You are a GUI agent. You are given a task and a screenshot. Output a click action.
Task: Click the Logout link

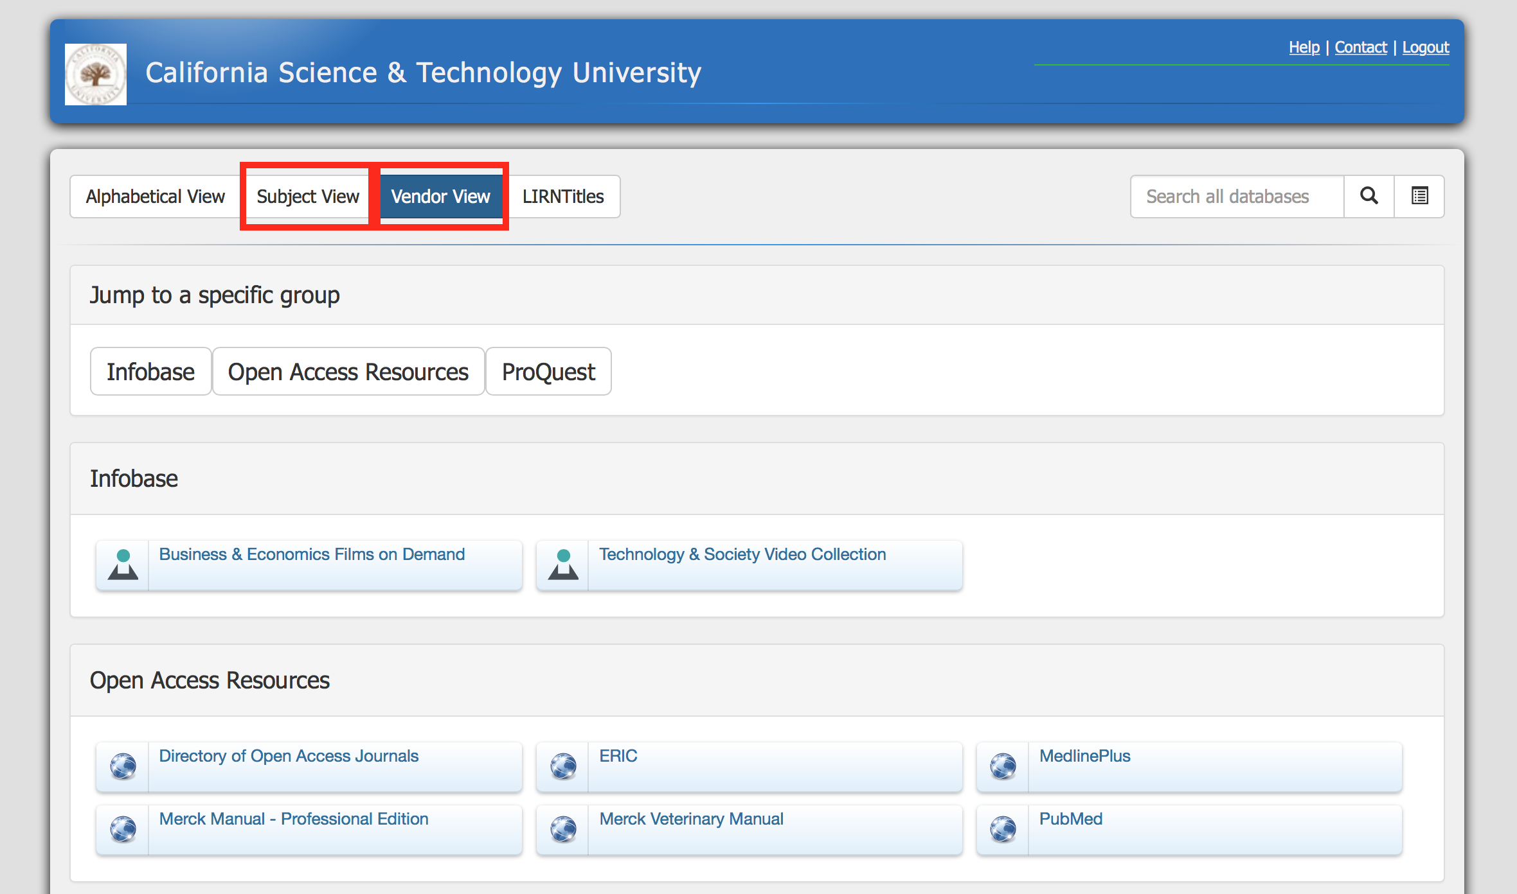pyautogui.click(x=1426, y=48)
